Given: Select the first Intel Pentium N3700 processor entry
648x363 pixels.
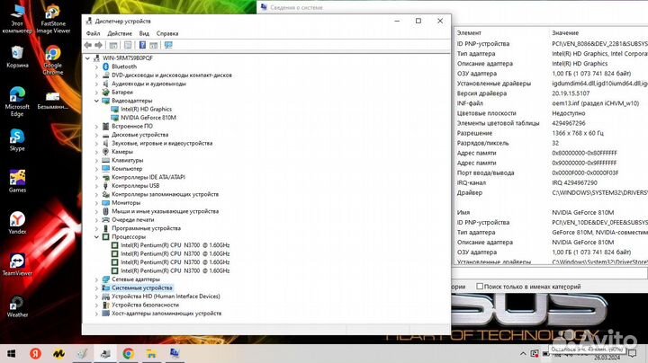Looking at the screenshot, I should (175, 245).
